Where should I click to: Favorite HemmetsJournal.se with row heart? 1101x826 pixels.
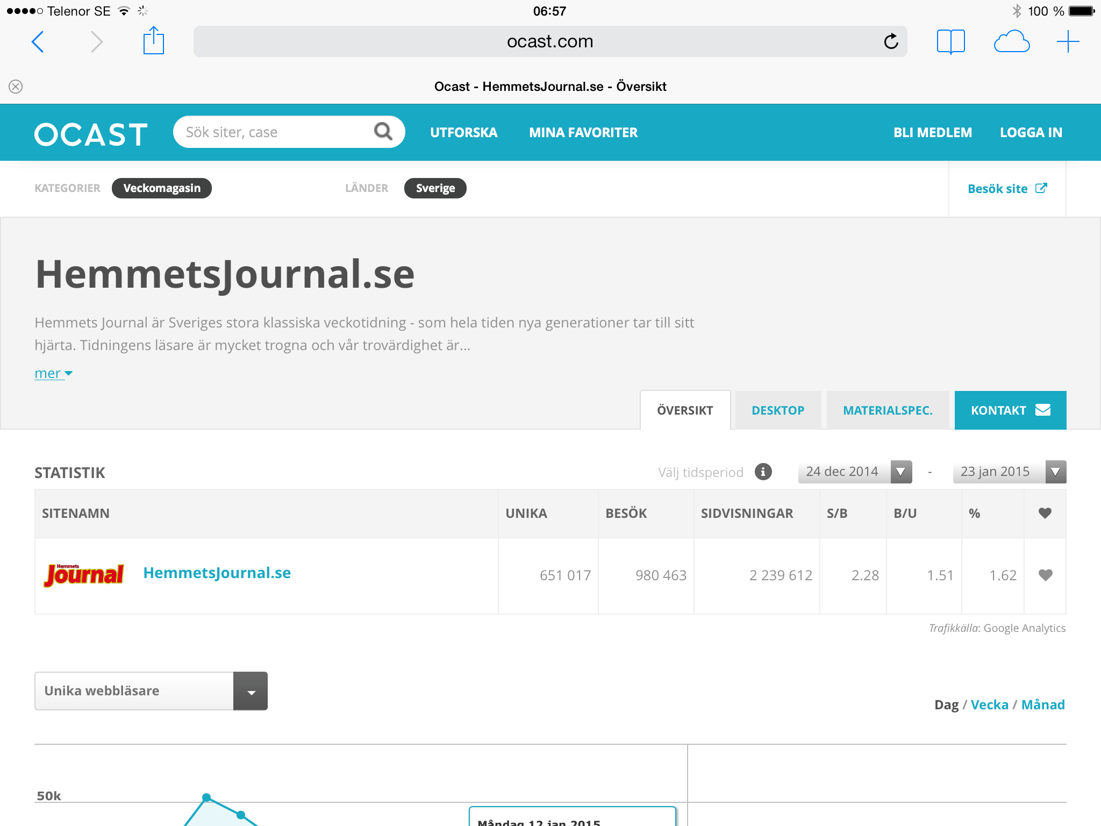(x=1045, y=575)
